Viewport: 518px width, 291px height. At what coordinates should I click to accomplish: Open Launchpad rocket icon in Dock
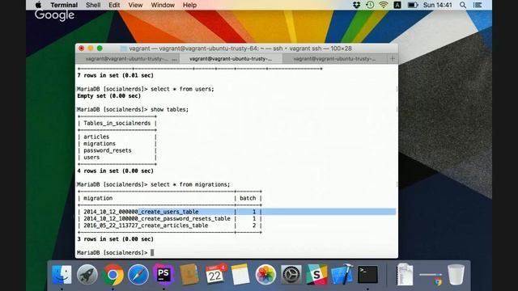[x=87, y=275]
